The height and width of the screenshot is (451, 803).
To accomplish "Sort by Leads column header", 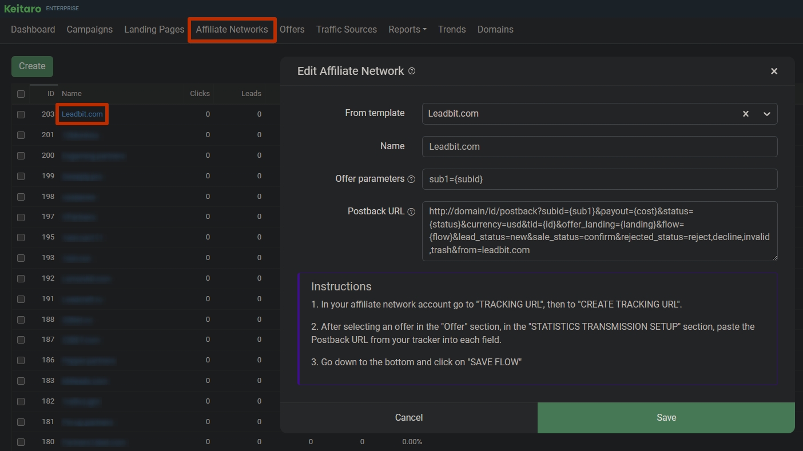I will pyautogui.click(x=251, y=93).
